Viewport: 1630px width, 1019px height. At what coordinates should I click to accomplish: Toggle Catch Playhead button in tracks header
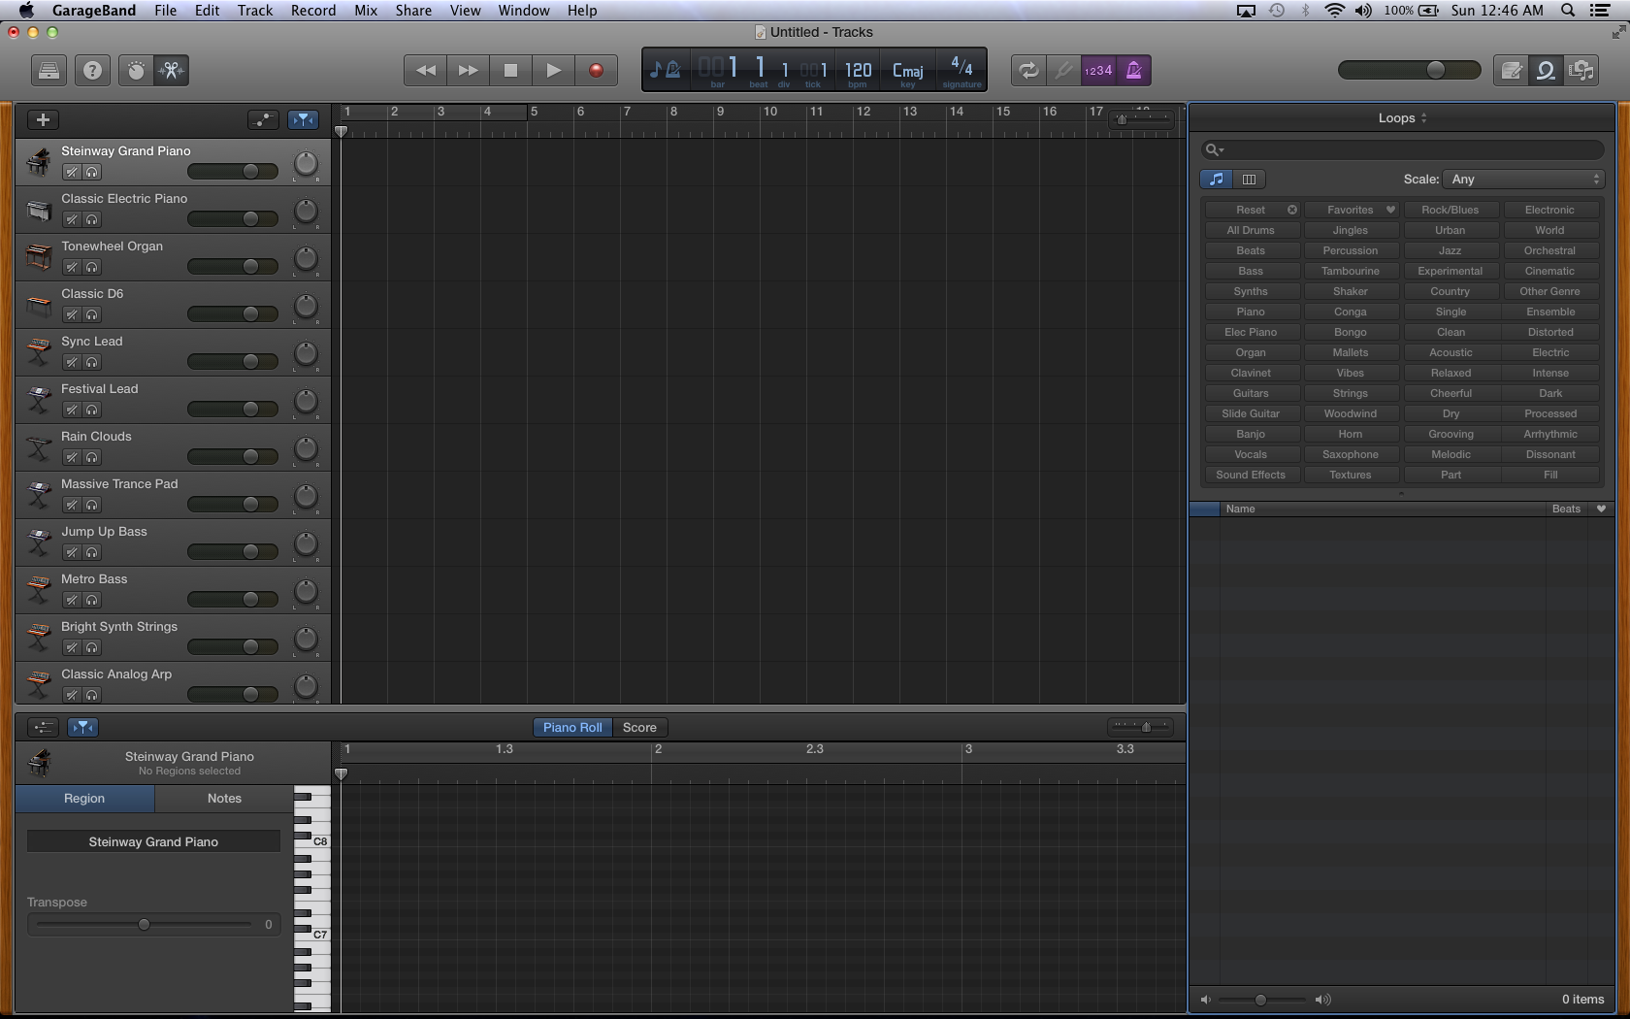[x=303, y=119]
